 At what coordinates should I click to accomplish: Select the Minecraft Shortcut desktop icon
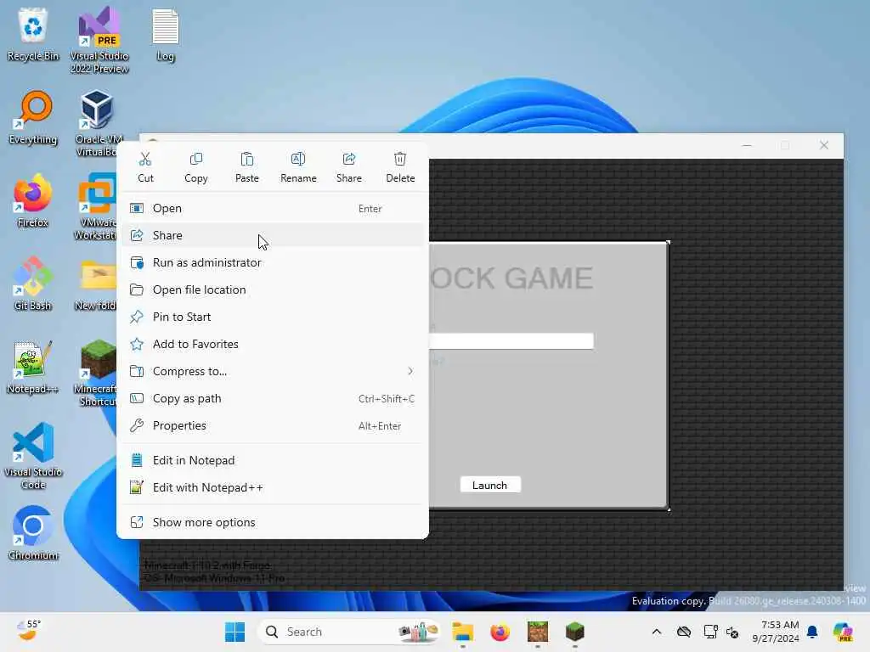tap(97, 373)
